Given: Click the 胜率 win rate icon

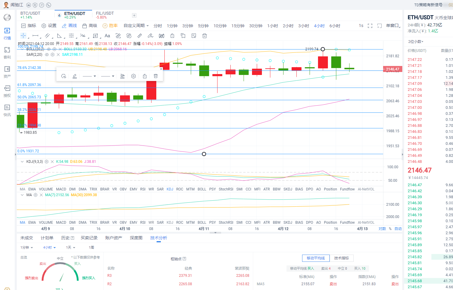Looking at the screenshot, I should coord(110,26).
